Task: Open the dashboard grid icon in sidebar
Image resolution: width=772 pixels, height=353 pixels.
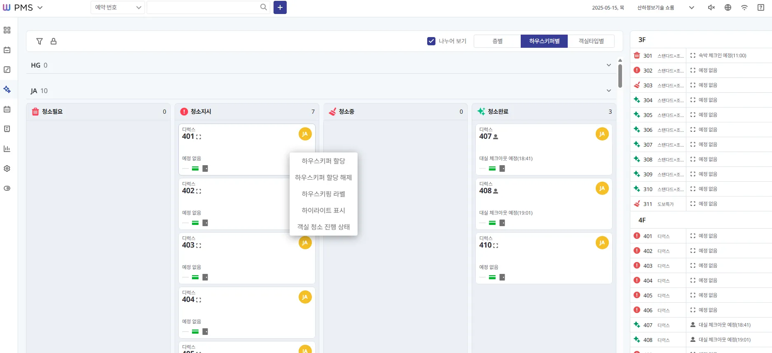Action: (7, 30)
